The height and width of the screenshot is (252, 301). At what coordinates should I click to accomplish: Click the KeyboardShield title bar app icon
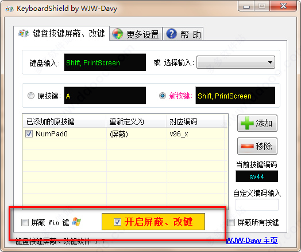pos(9,9)
